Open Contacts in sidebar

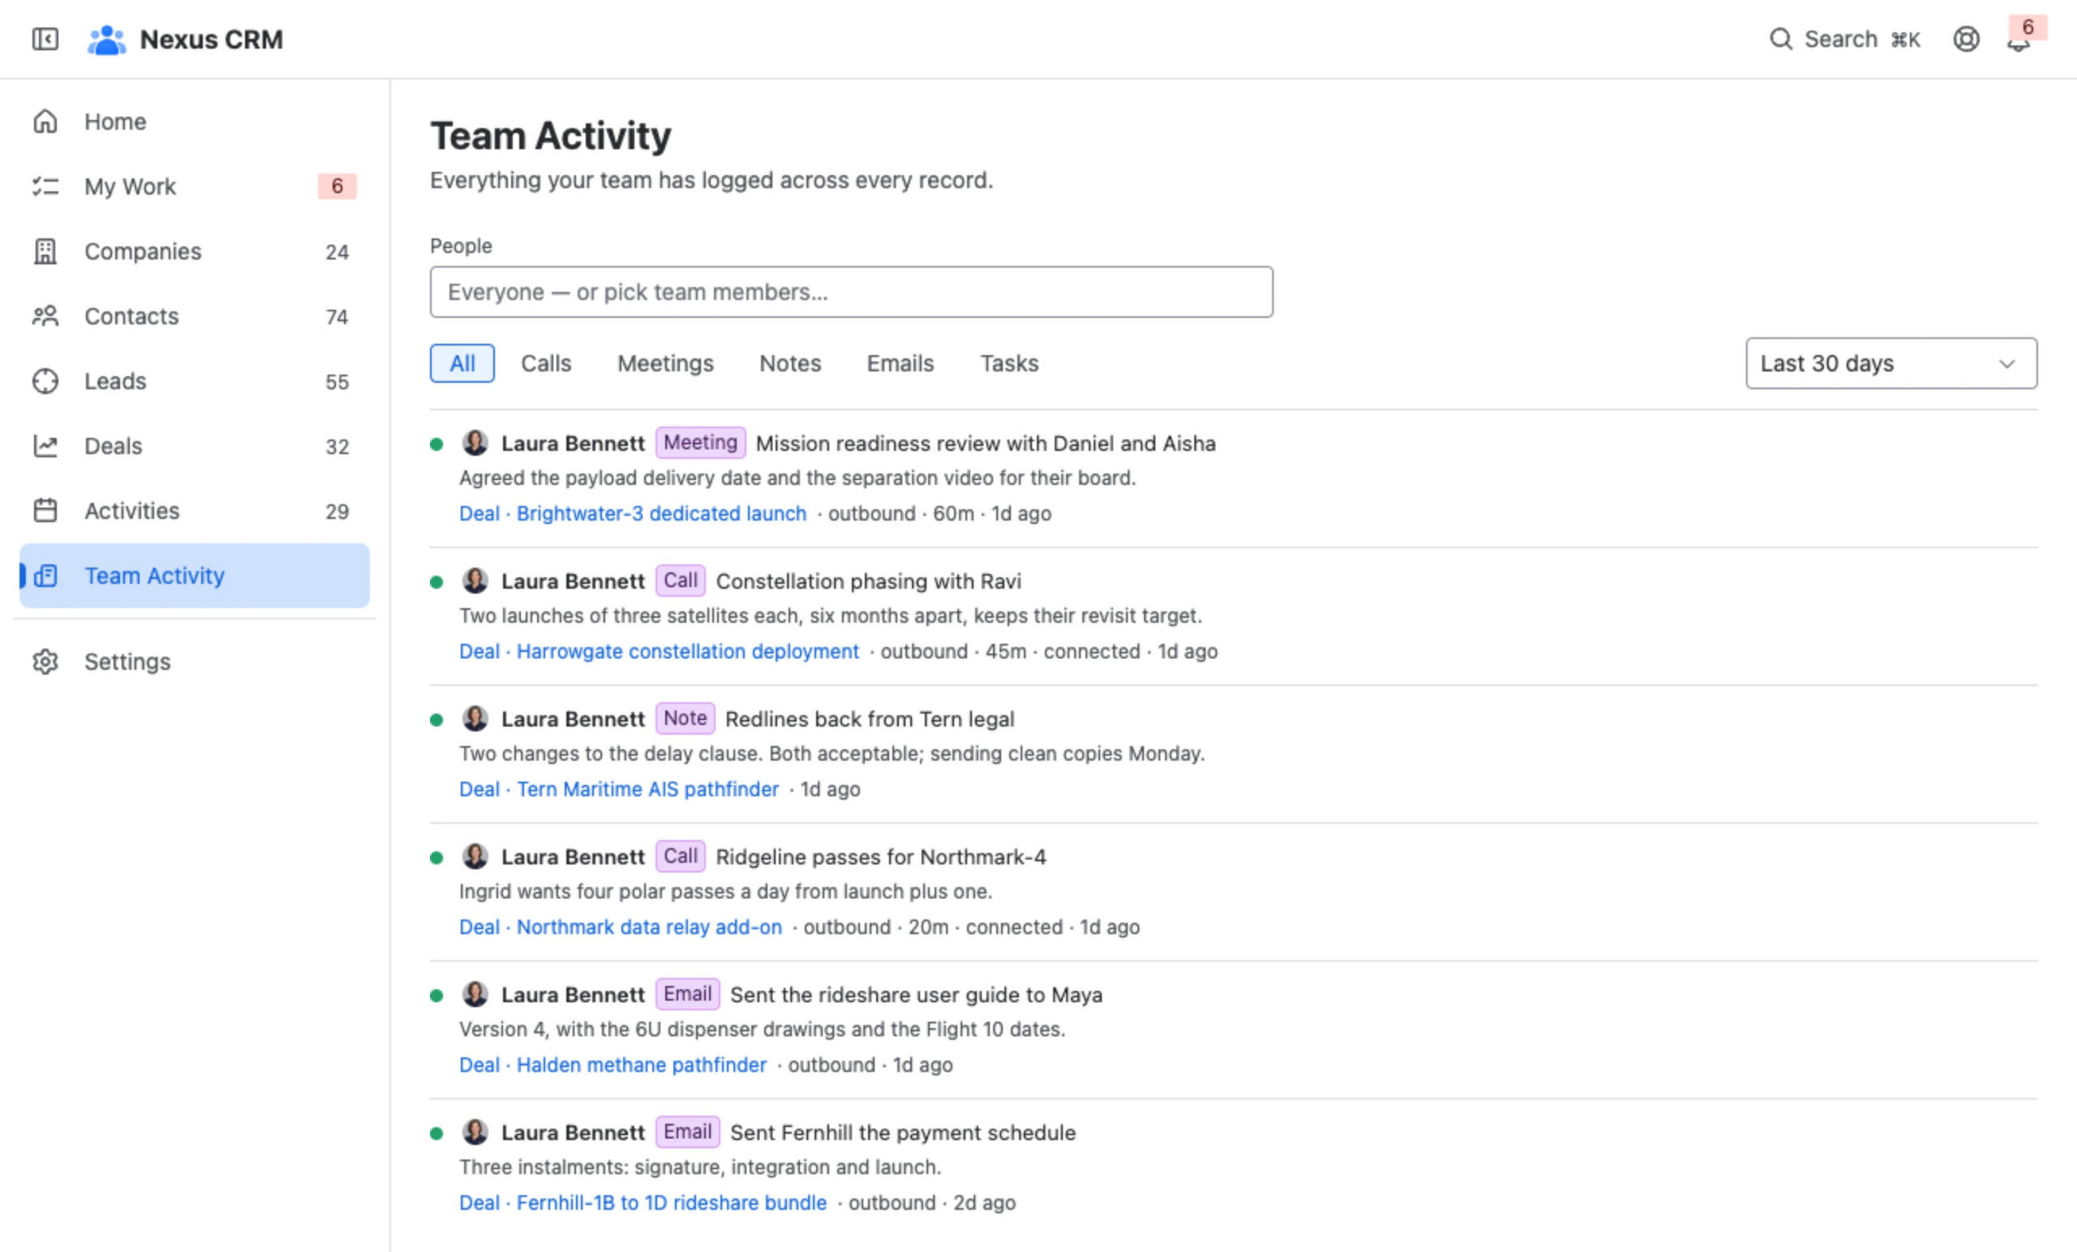click(195, 316)
